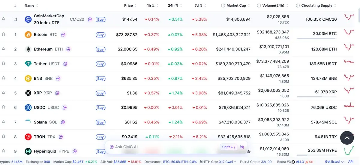The height and width of the screenshot is (165, 360).
Task: Open AI insight icon beside CMC20
Action: [90, 19]
